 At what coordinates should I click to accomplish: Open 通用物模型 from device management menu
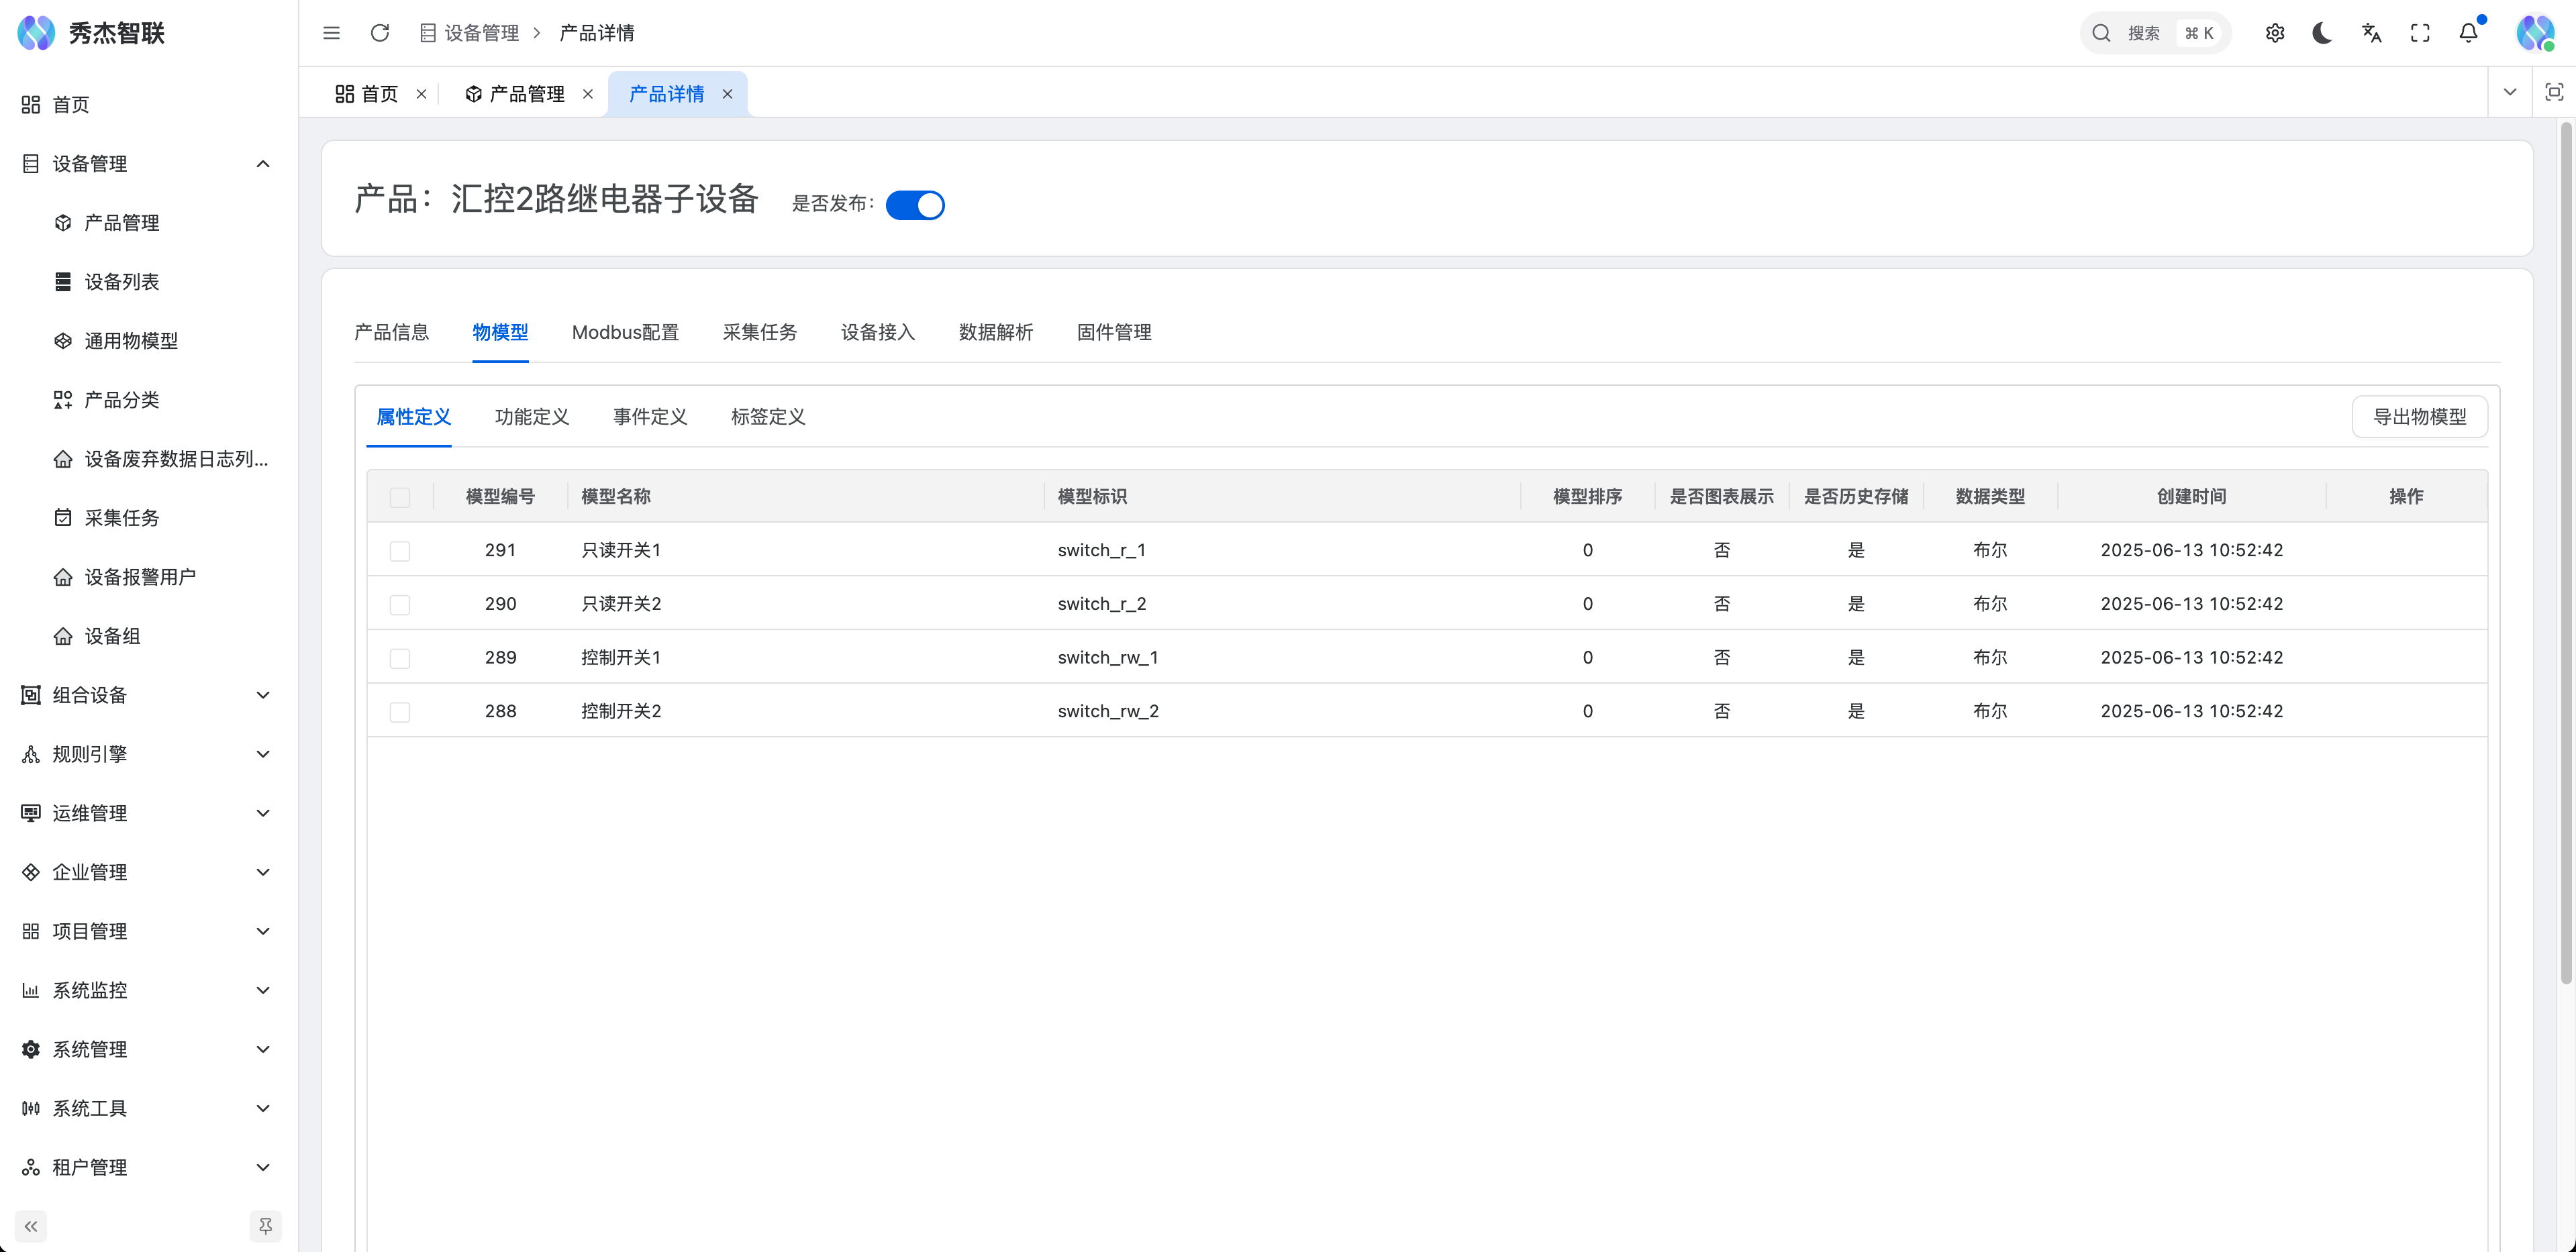click(130, 340)
